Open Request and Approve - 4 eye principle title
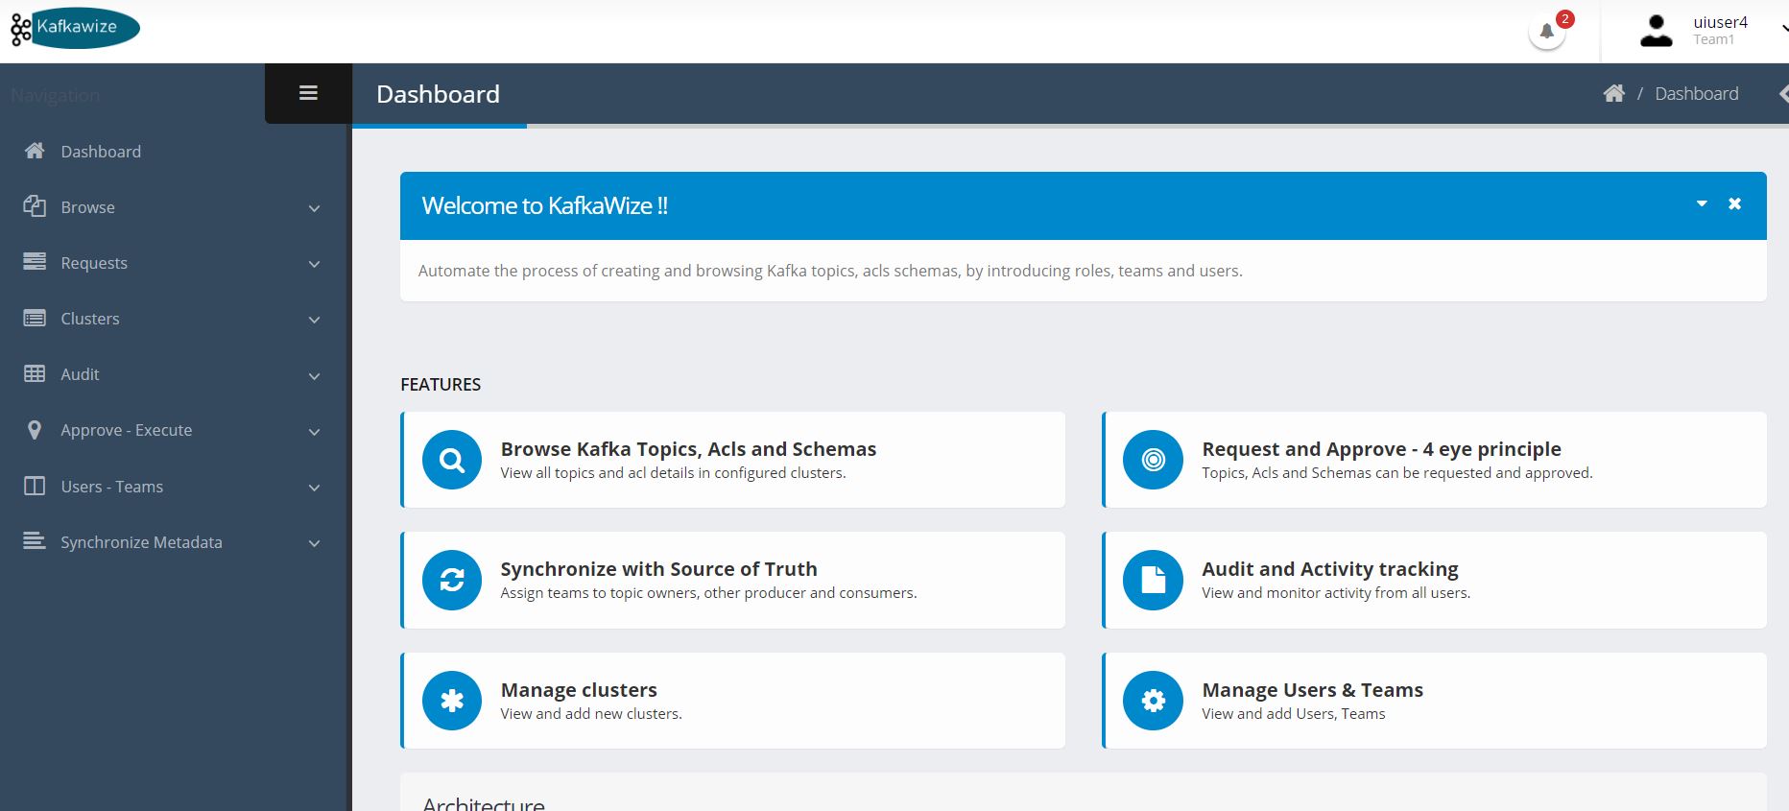Image resolution: width=1789 pixels, height=811 pixels. click(x=1381, y=449)
